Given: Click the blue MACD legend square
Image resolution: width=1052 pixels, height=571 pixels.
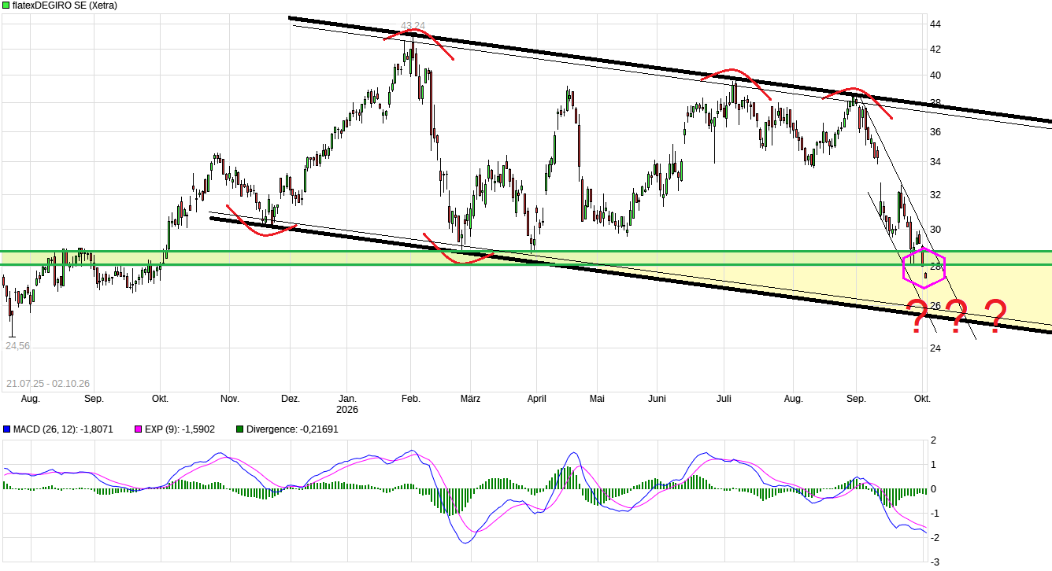Looking at the screenshot, I should click(x=6, y=429).
